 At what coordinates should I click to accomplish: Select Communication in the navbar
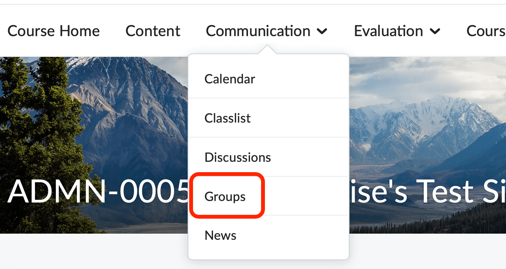(258, 31)
